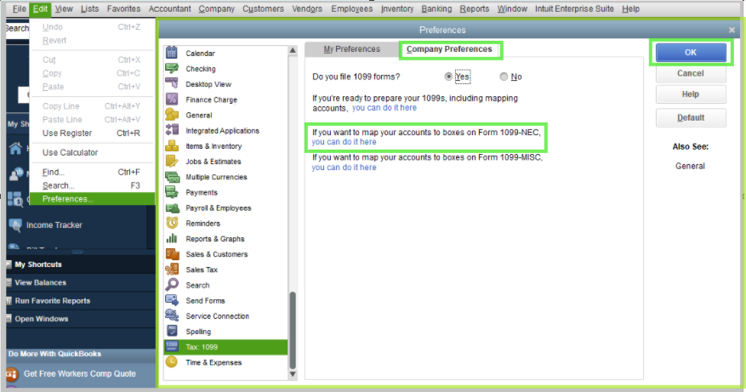Click the Default button
The width and height of the screenshot is (746, 392).
pyautogui.click(x=691, y=117)
